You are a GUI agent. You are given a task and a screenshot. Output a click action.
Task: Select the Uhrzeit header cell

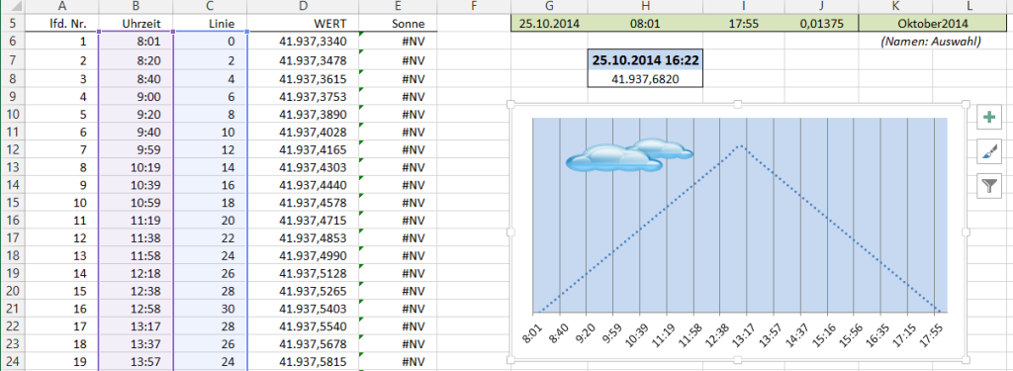(x=136, y=24)
